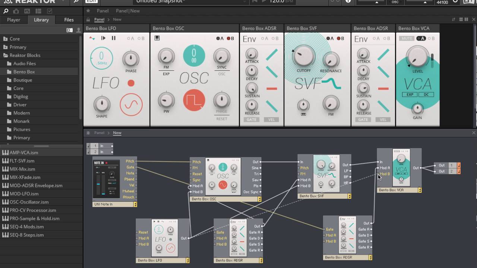Click the factory library icon above the folder list
The width and height of the screenshot is (477, 268).
(70, 30)
